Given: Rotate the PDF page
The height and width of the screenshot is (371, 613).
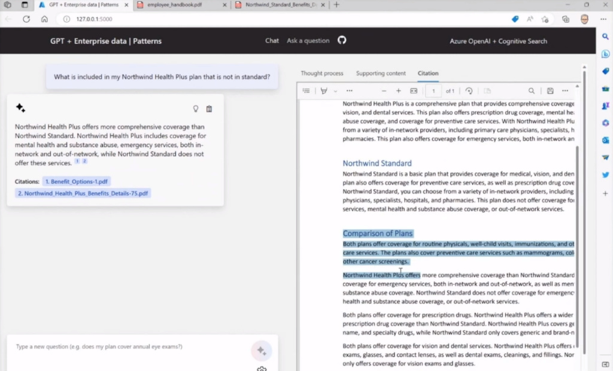Looking at the screenshot, I should [469, 91].
